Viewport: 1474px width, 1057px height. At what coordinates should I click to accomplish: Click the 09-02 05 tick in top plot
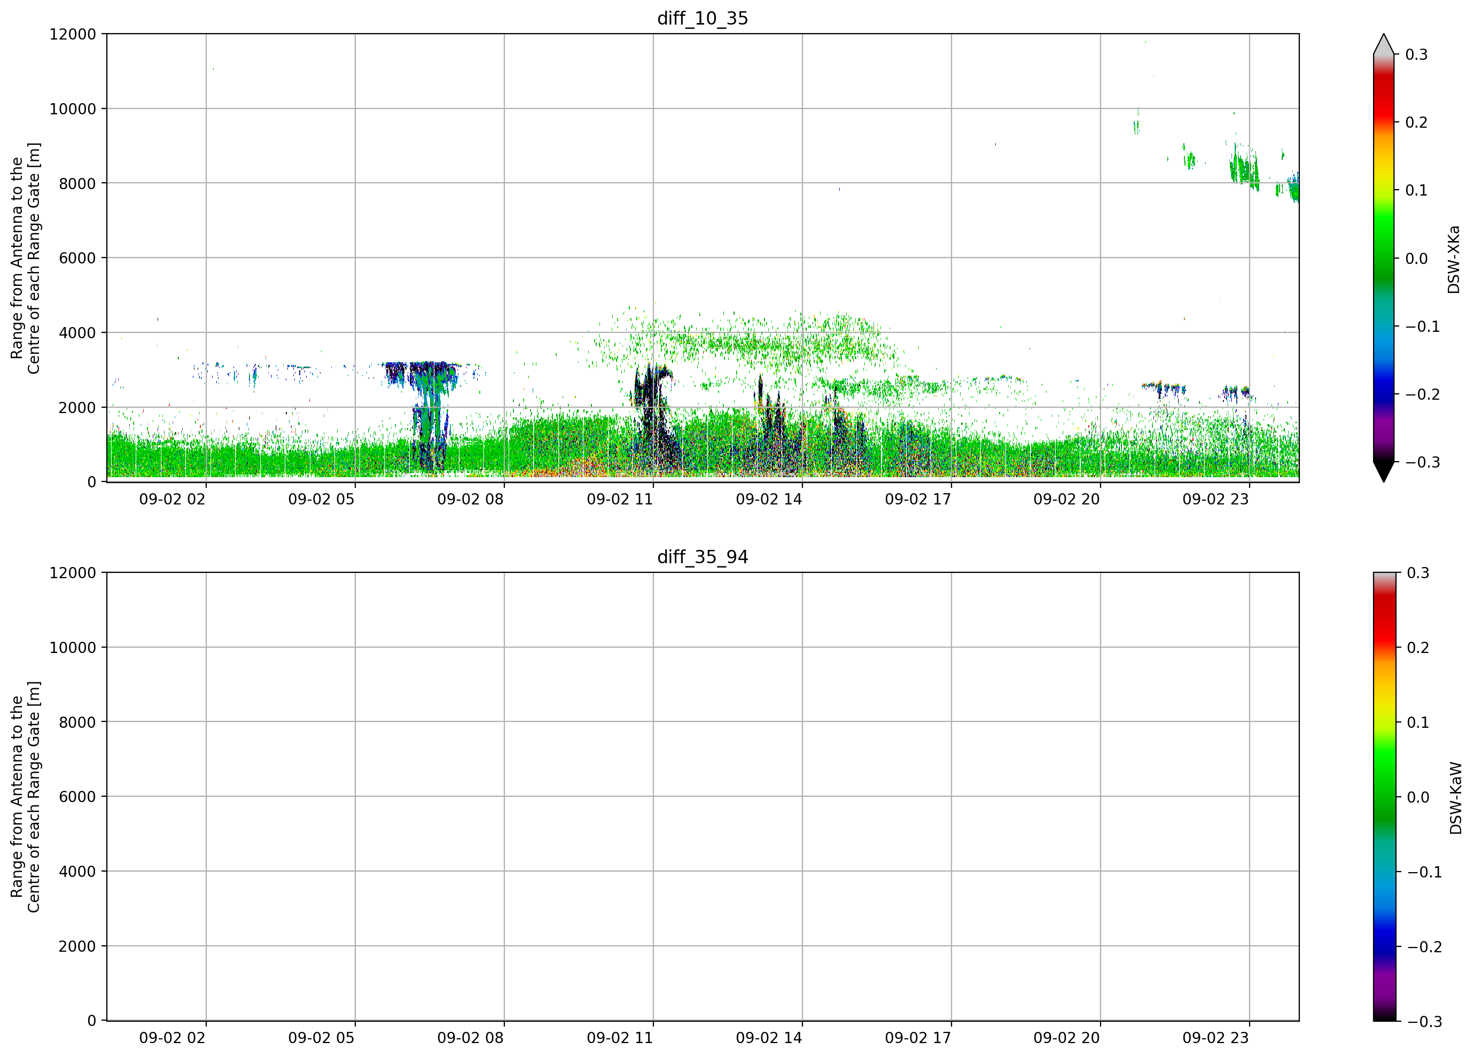coord(321,499)
